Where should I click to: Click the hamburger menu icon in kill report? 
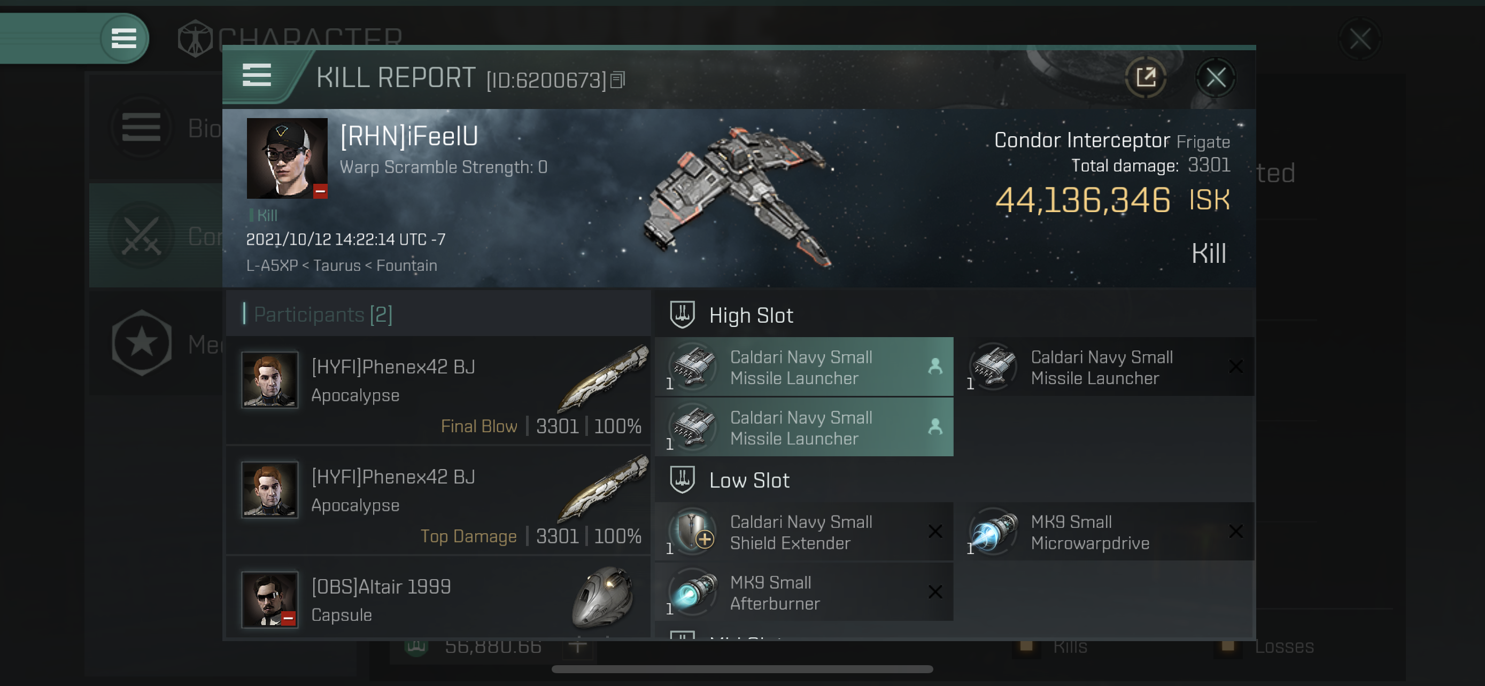[x=256, y=76]
